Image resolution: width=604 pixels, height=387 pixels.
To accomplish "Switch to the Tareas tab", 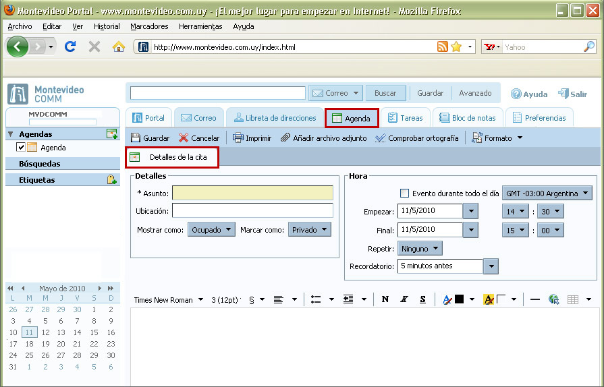I will pyautogui.click(x=405, y=118).
